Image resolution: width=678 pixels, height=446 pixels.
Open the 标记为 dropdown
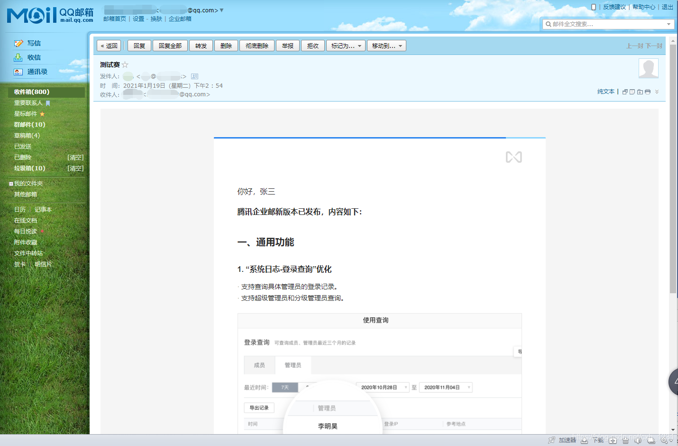[346, 46]
